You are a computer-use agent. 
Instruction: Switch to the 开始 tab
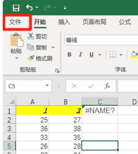40,22
